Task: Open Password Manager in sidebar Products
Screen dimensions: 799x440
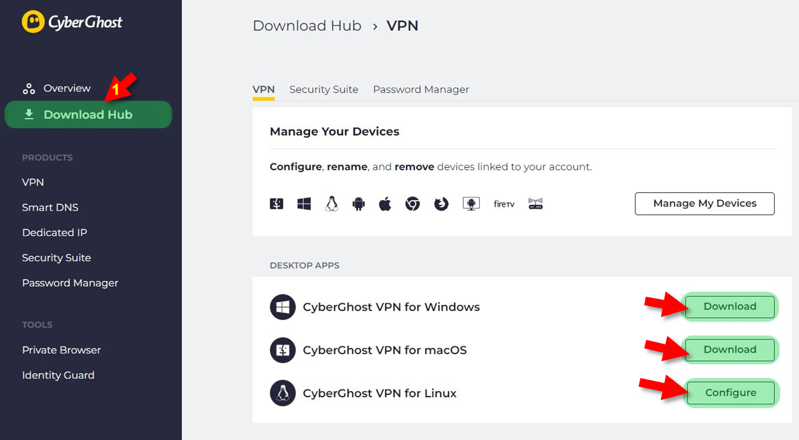Action: pyautogui.click(x=70, y=283)
